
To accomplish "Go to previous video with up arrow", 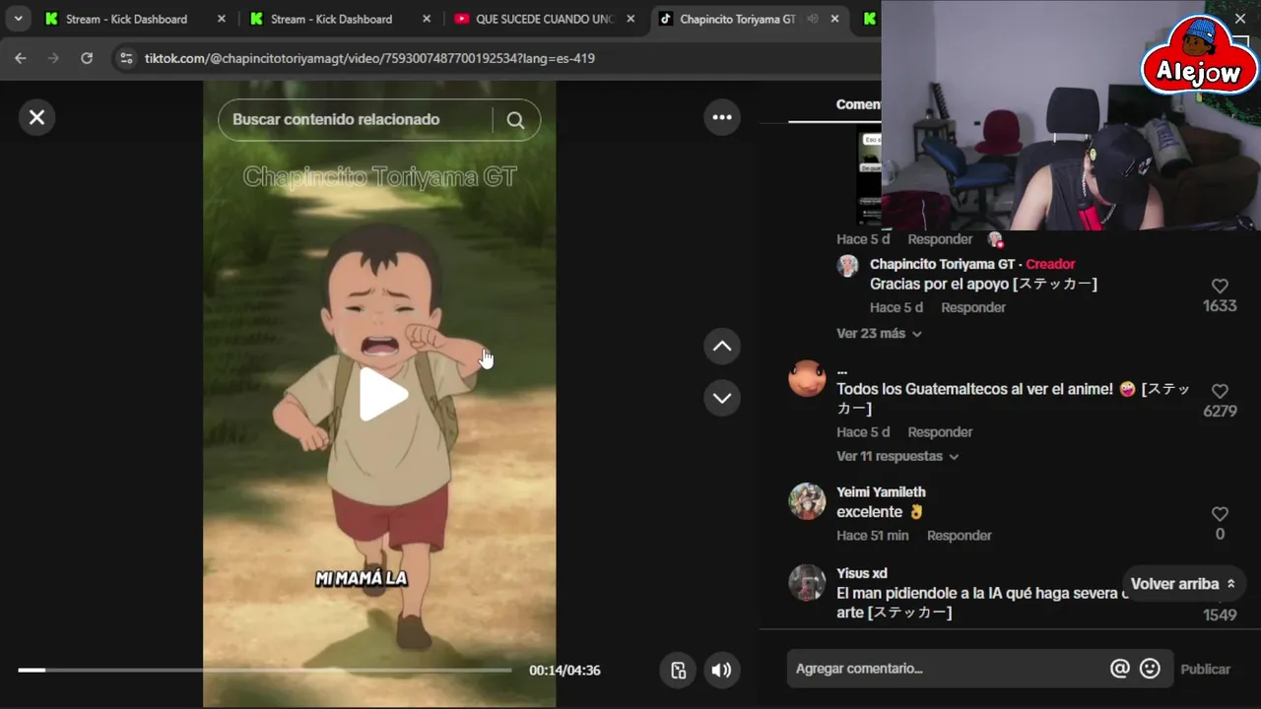I will (x=722, y=346).
